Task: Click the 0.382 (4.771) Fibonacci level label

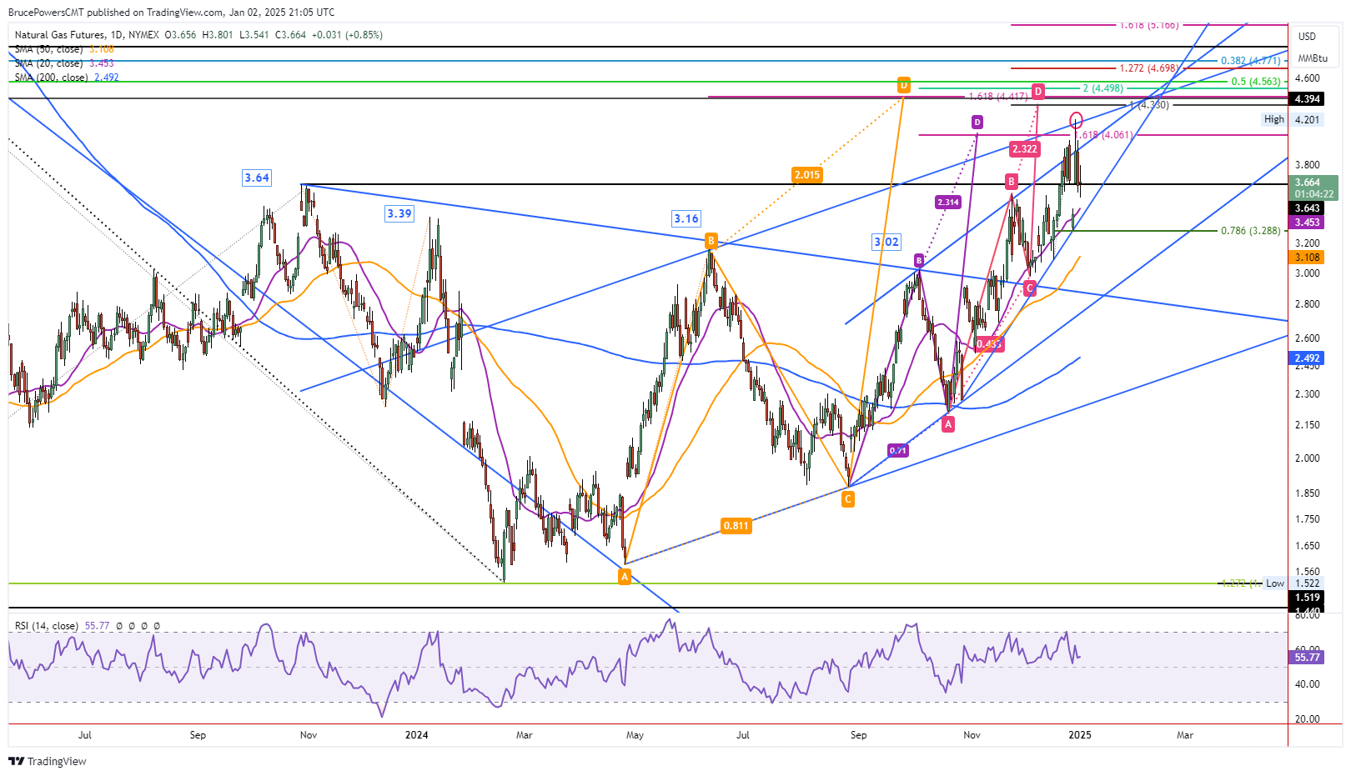Action: (1251, 61)
